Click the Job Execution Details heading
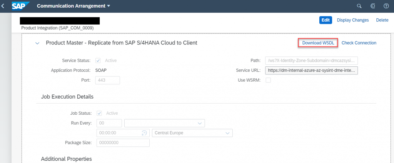Image resolution: width=394 pixels, height=163 pixels. pyautogui.click(x=67, y=97)
